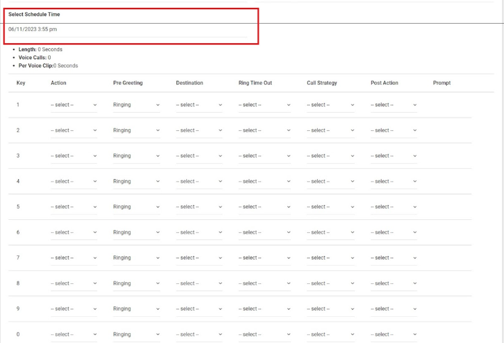The height and width of the screenshot is (343, 504).
Task: Open Call Strategy dropdown for key 3
Action: pos(331,156)
